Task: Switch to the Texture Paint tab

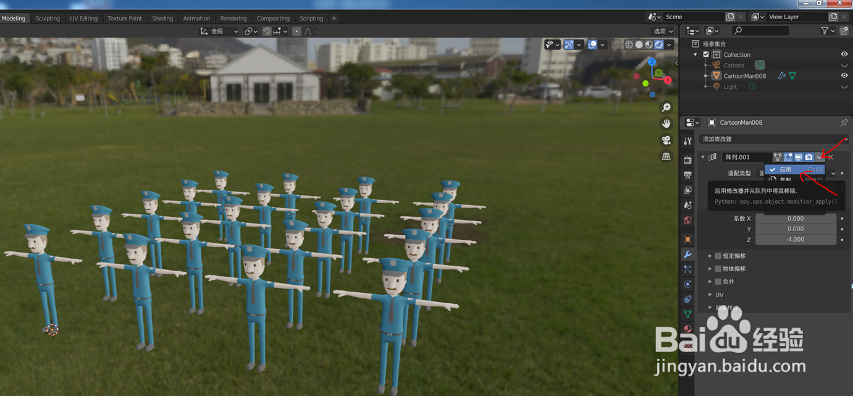Action: 125,18
